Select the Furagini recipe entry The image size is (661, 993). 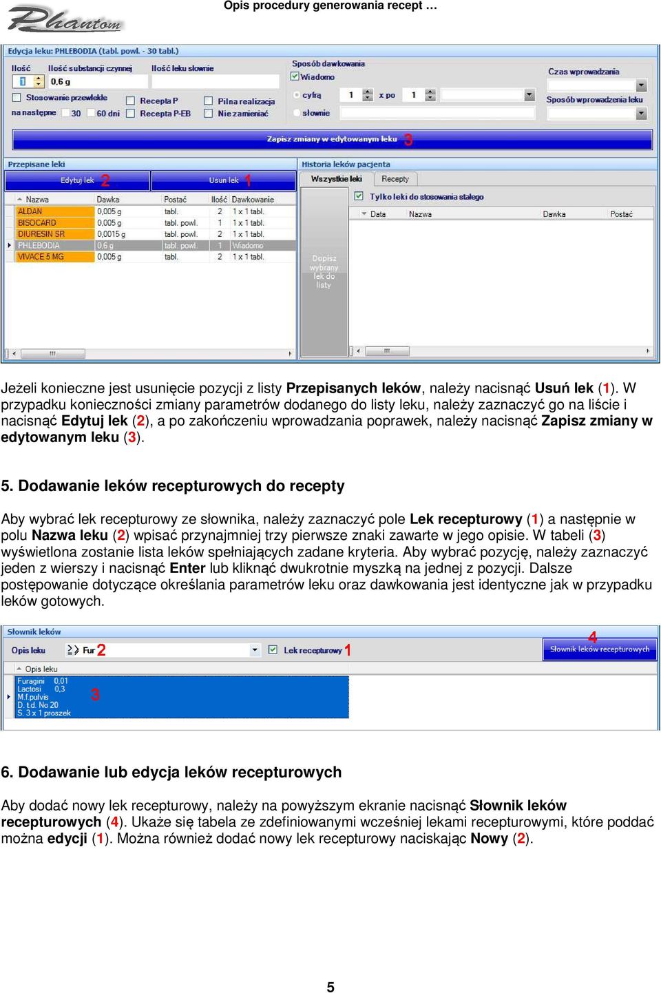[x=182, y=697]
